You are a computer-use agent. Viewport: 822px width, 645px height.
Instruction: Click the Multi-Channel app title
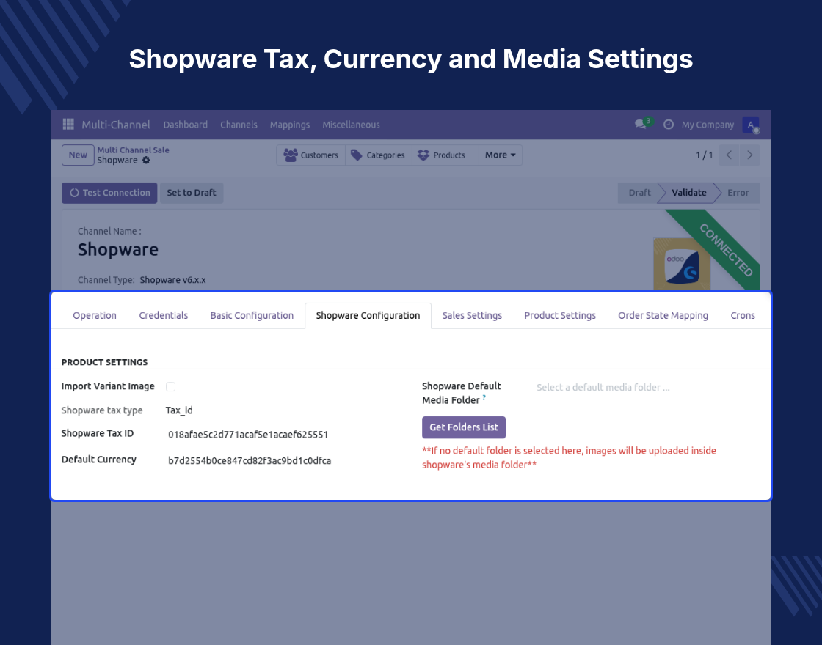click(x=116, y=125)
